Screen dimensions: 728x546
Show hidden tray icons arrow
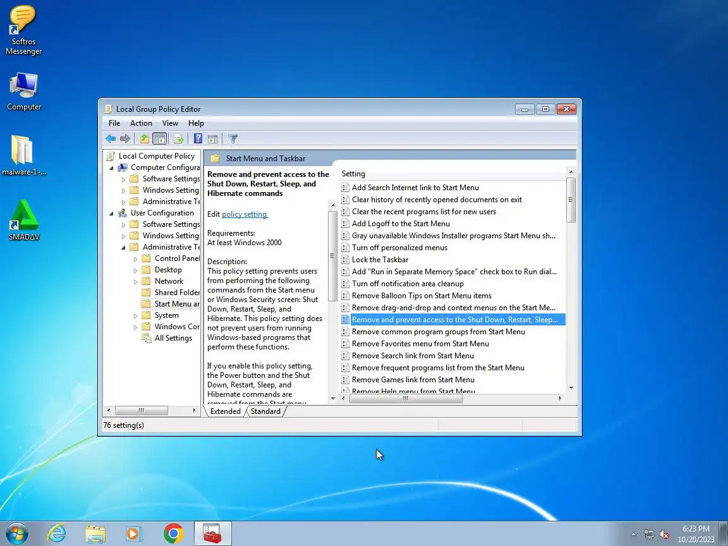click(x=633, y=535)
